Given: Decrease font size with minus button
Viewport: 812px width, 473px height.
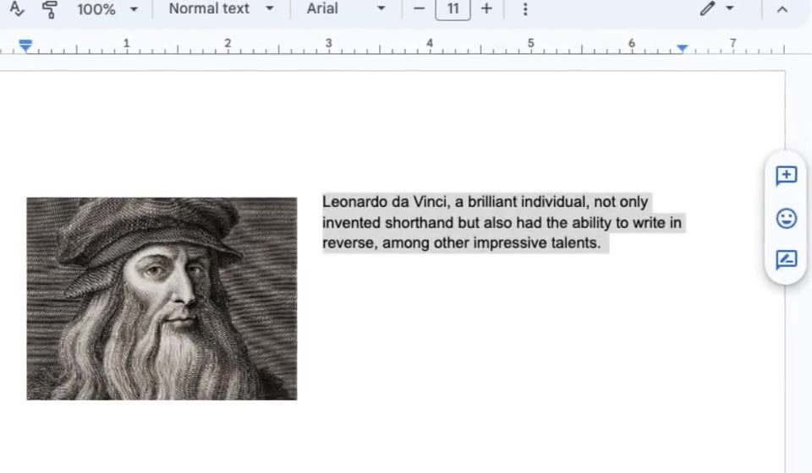Looking at the screenshot, I should click(419, 8).
